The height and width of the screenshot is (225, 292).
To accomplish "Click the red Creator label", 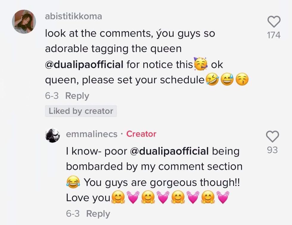I will point(141,134).
